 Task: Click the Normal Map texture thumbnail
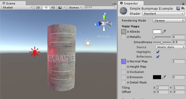coord(124,62)
